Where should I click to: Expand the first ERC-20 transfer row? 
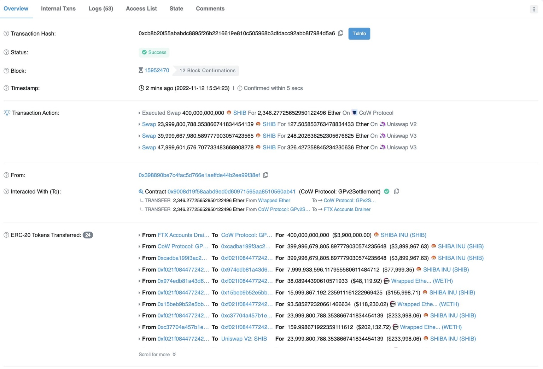click(x=139, y=235)
